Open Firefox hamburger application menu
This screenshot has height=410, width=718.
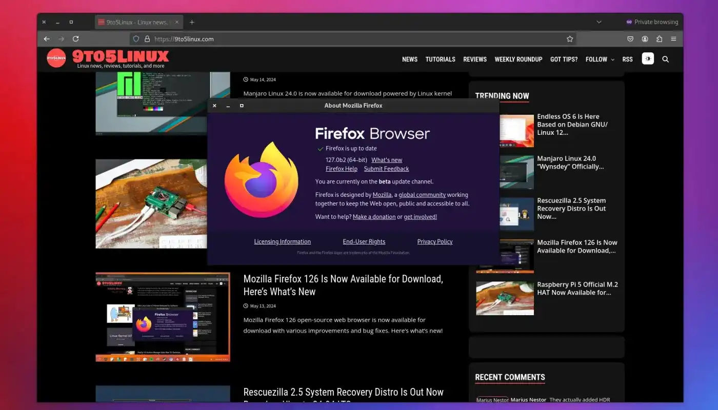673,39
